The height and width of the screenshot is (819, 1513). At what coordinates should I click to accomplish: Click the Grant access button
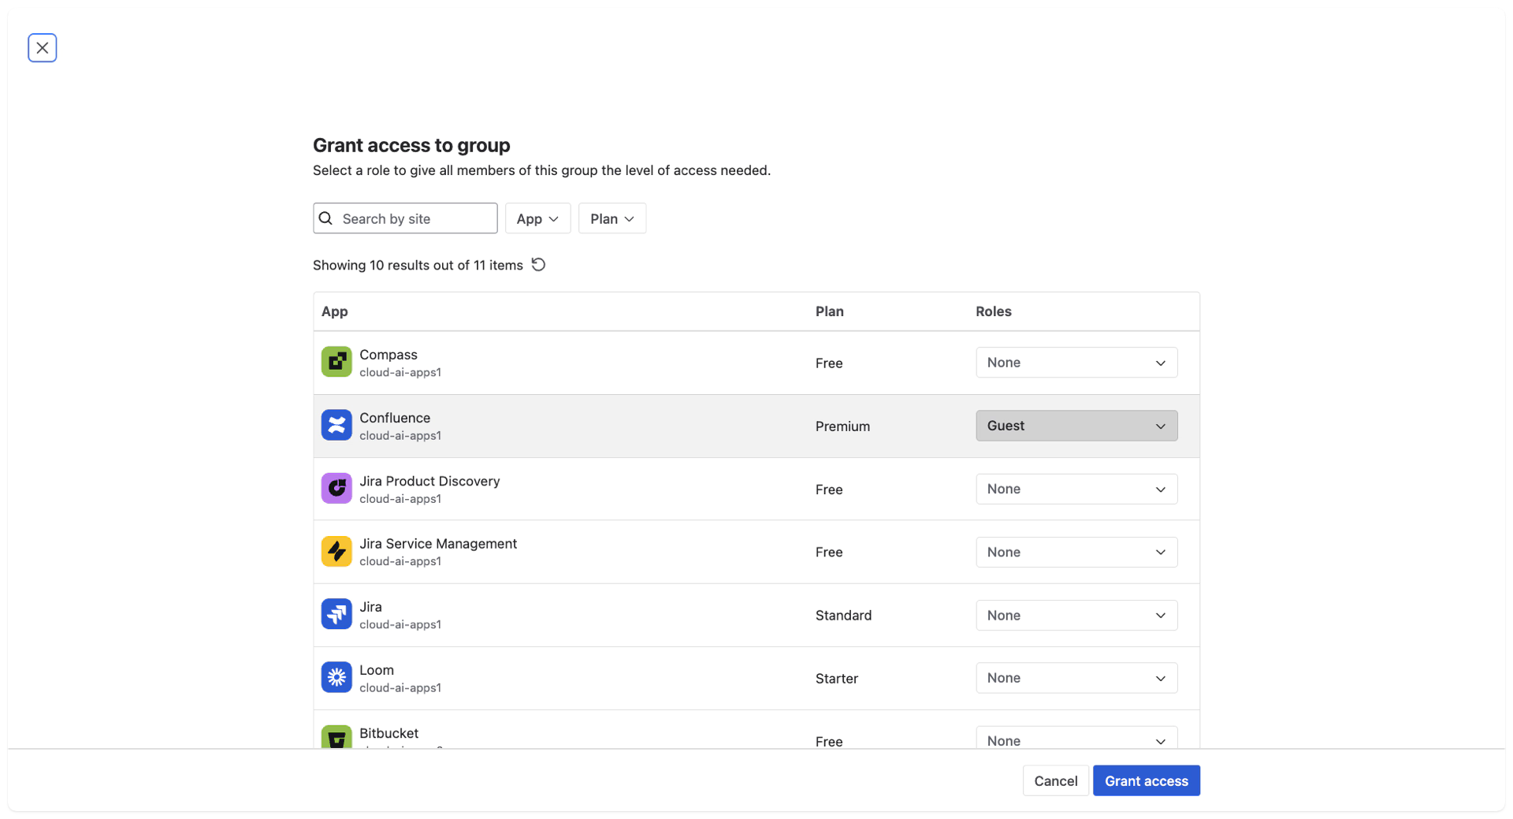pyautogui.click(x=1147, y=780)
